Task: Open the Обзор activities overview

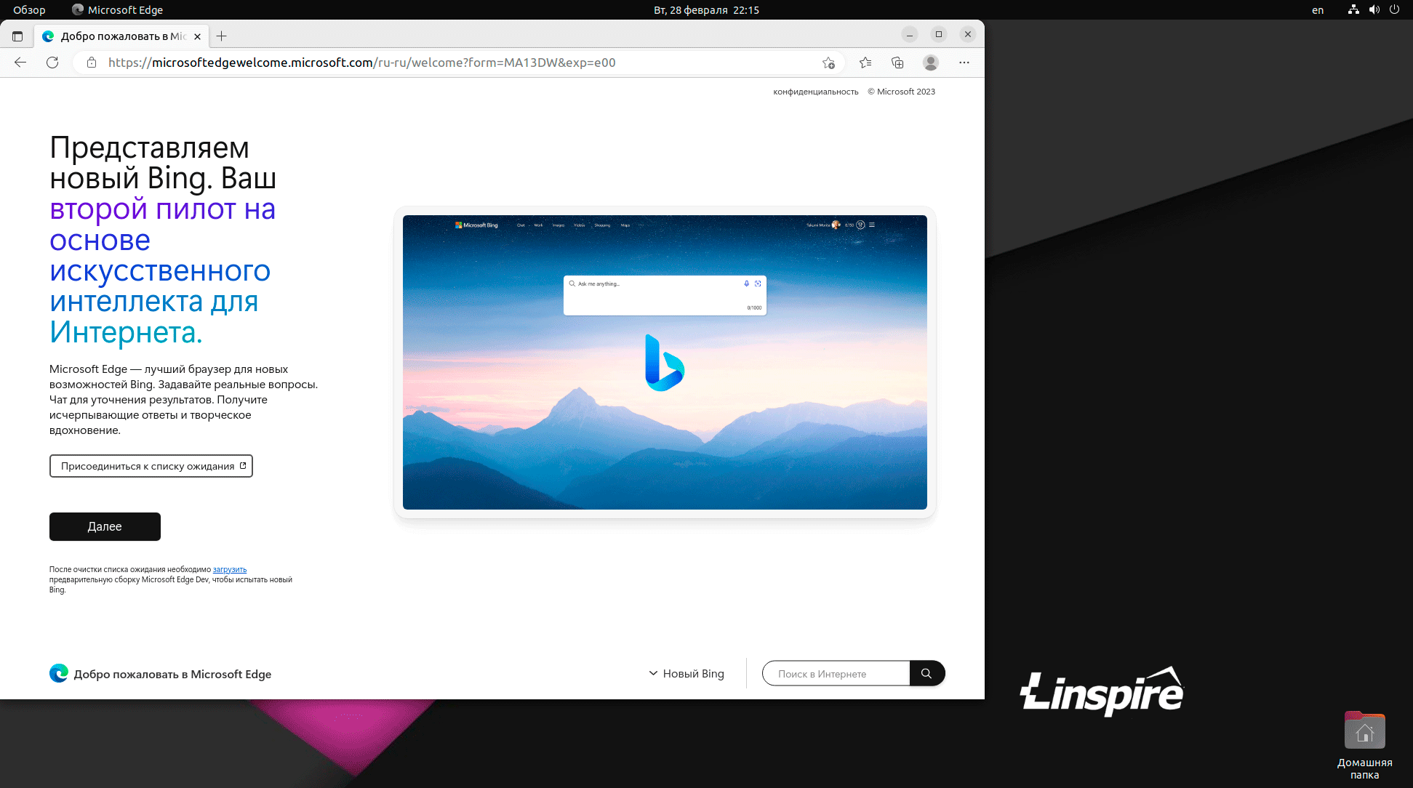Action: [29, 10]
